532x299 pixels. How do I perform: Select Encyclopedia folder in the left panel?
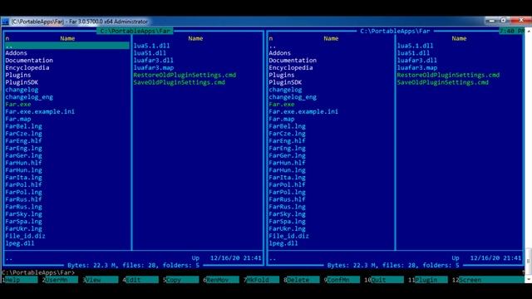tap(27, 68)
